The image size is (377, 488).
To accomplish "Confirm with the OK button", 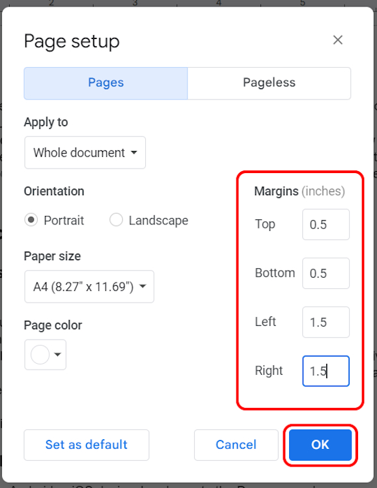I will pos(320,445).
